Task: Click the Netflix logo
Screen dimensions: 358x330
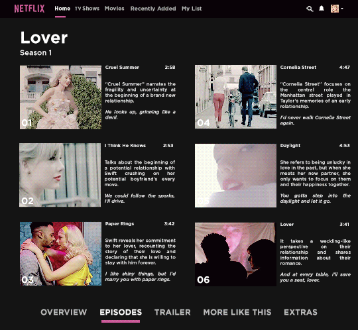Action: pyautogui.click(x=29, y=9)
